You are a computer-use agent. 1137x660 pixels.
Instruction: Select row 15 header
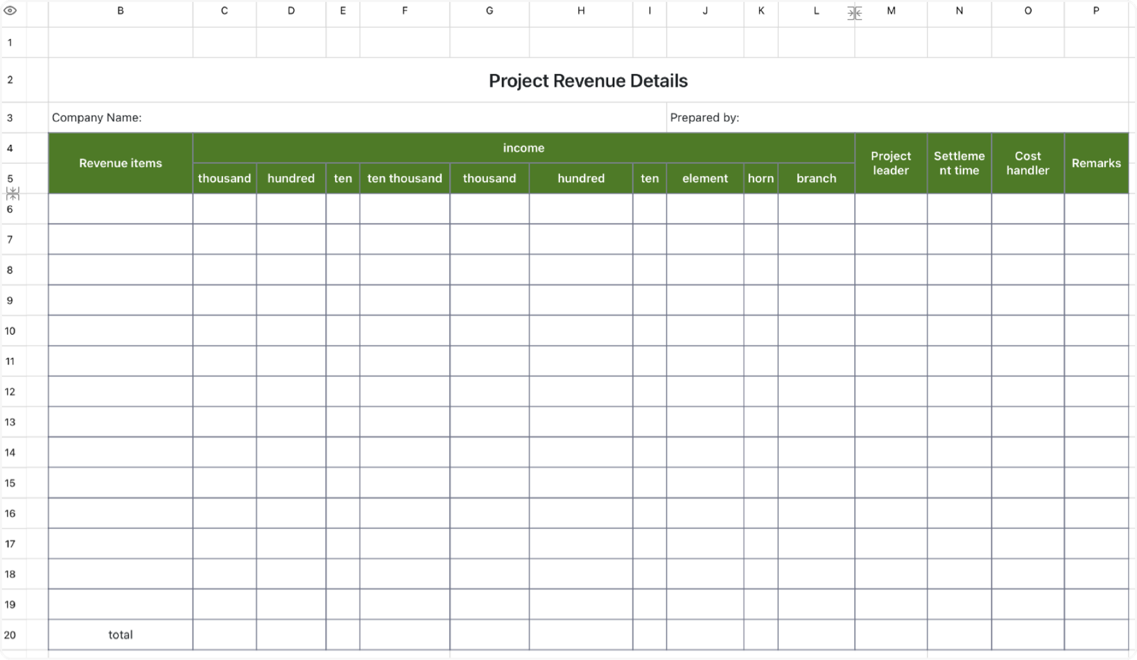point(10,483)
